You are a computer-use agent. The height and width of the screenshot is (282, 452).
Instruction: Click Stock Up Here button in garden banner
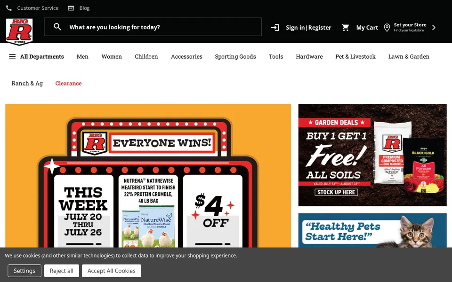click(x=336, y=192)
